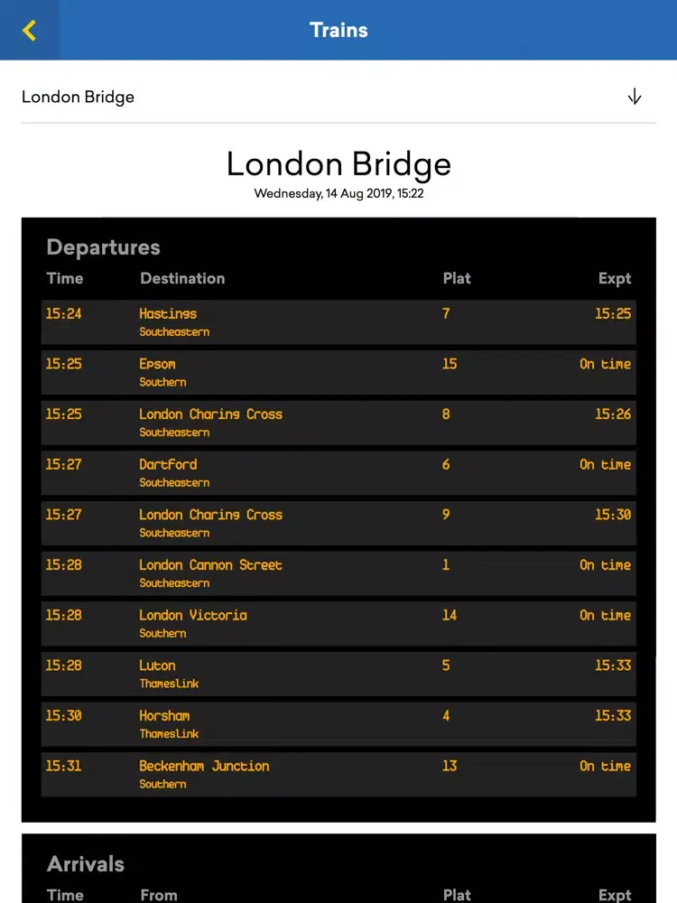Tap the Horsham Thameslink departure

pyautogui.click(x=338, y=724)
